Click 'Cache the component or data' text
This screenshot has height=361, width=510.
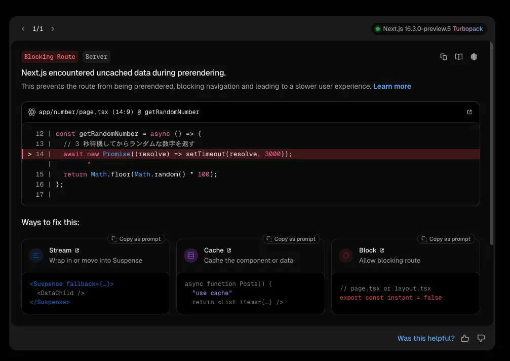[249, 261]
